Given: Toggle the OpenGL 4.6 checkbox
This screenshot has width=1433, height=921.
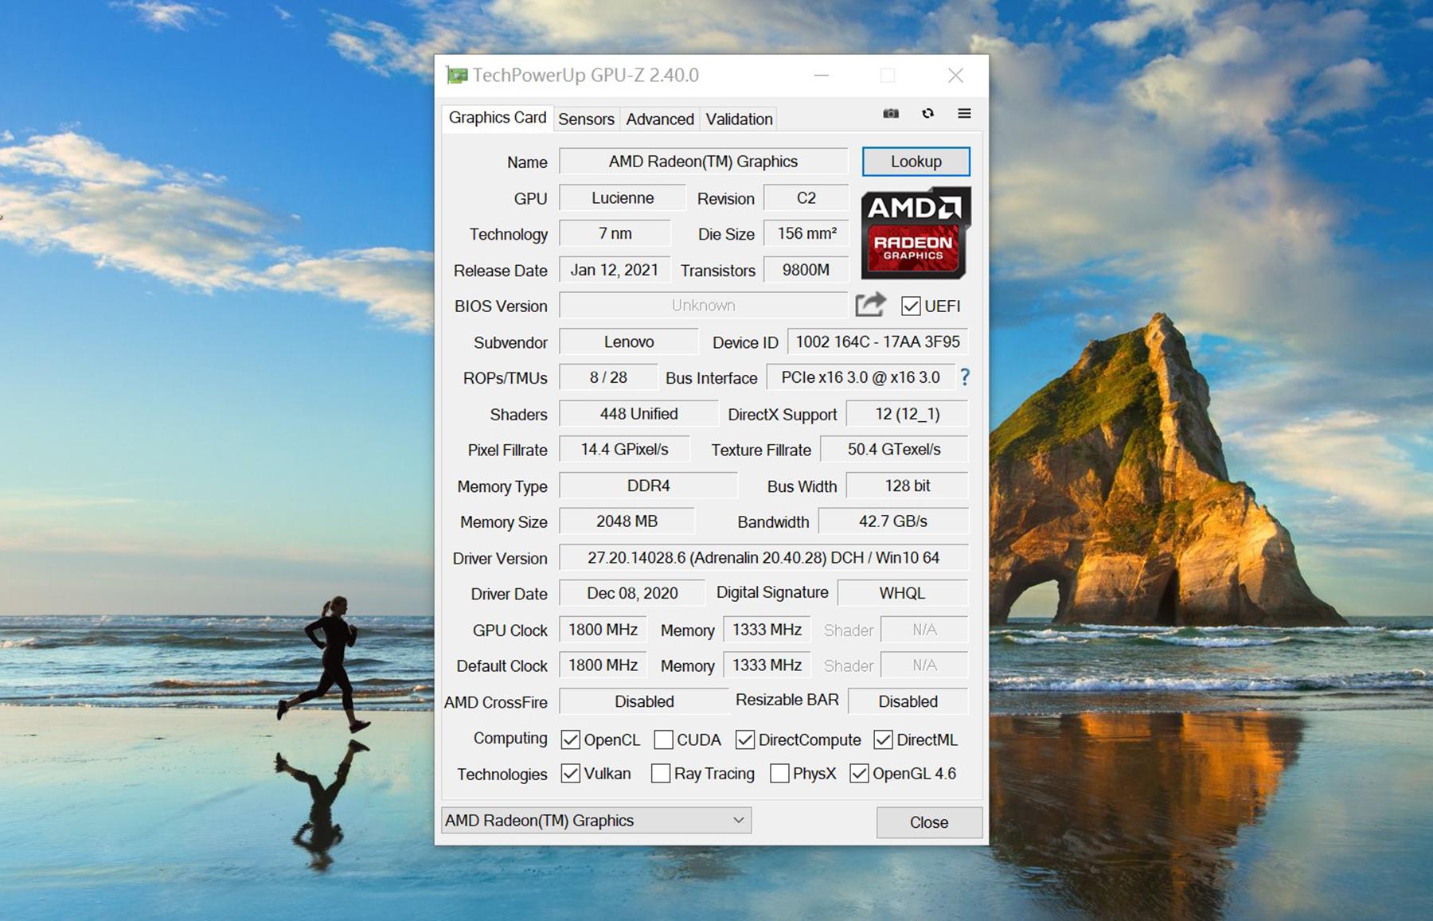Looking at the screenshot, I should click(859, 773).
